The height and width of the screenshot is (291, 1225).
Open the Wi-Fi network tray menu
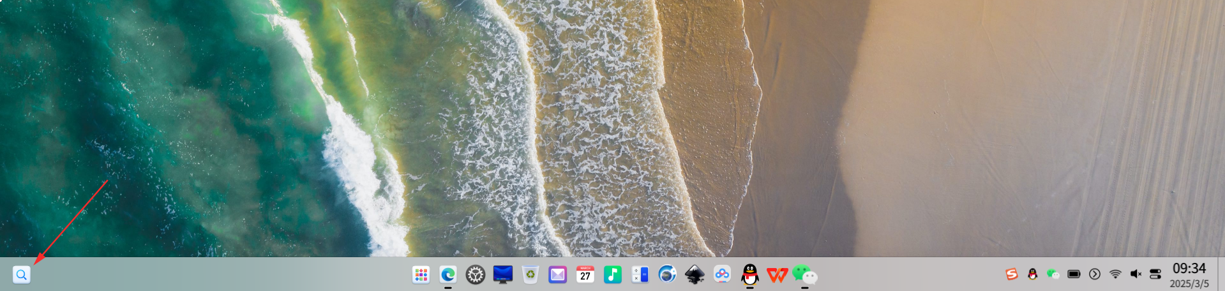pos(1115,274)
